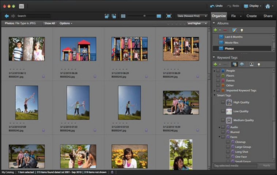Click the grid icon in title bar
277x175 pixels.
coord(22,6)
